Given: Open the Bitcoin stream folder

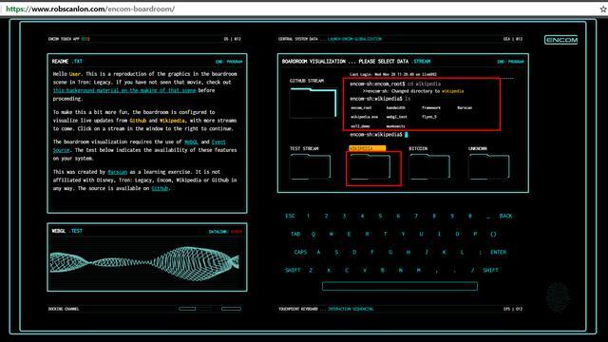Looking at the screenshot, I should pos(429,167).
